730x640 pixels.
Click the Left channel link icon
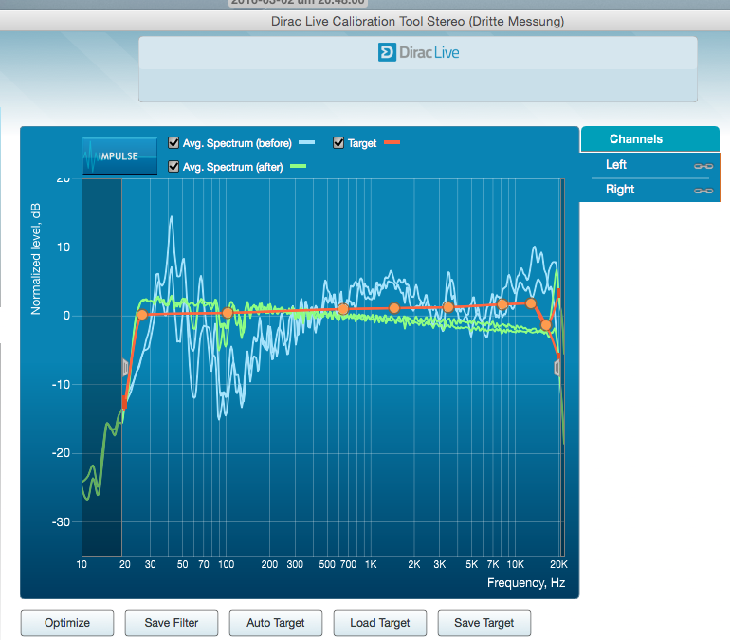coord(703,166)
